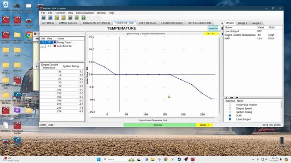Image resolution: width=291 pixels, height=163 pixels.
Task: Click the down triangle below monitor list
Action: (x=237, y=98)
